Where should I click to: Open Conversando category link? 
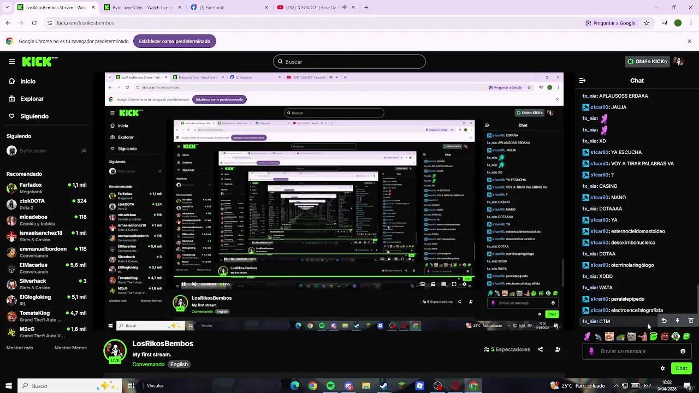tap(148, 364)
